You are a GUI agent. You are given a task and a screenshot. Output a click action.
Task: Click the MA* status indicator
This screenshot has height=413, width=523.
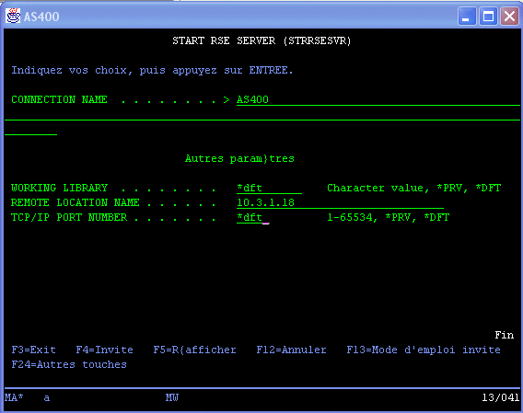click(14, 397)
